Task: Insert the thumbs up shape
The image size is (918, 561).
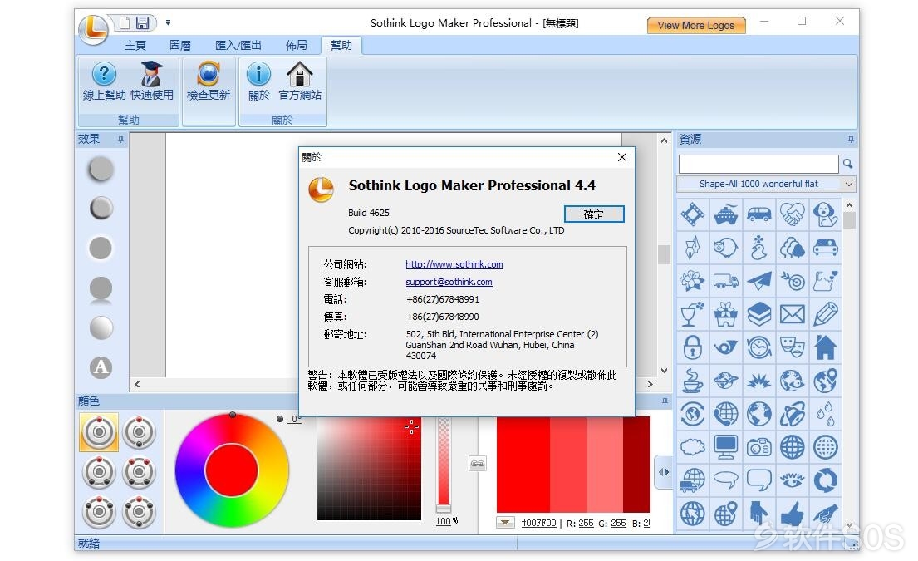Action: [792, 514]
